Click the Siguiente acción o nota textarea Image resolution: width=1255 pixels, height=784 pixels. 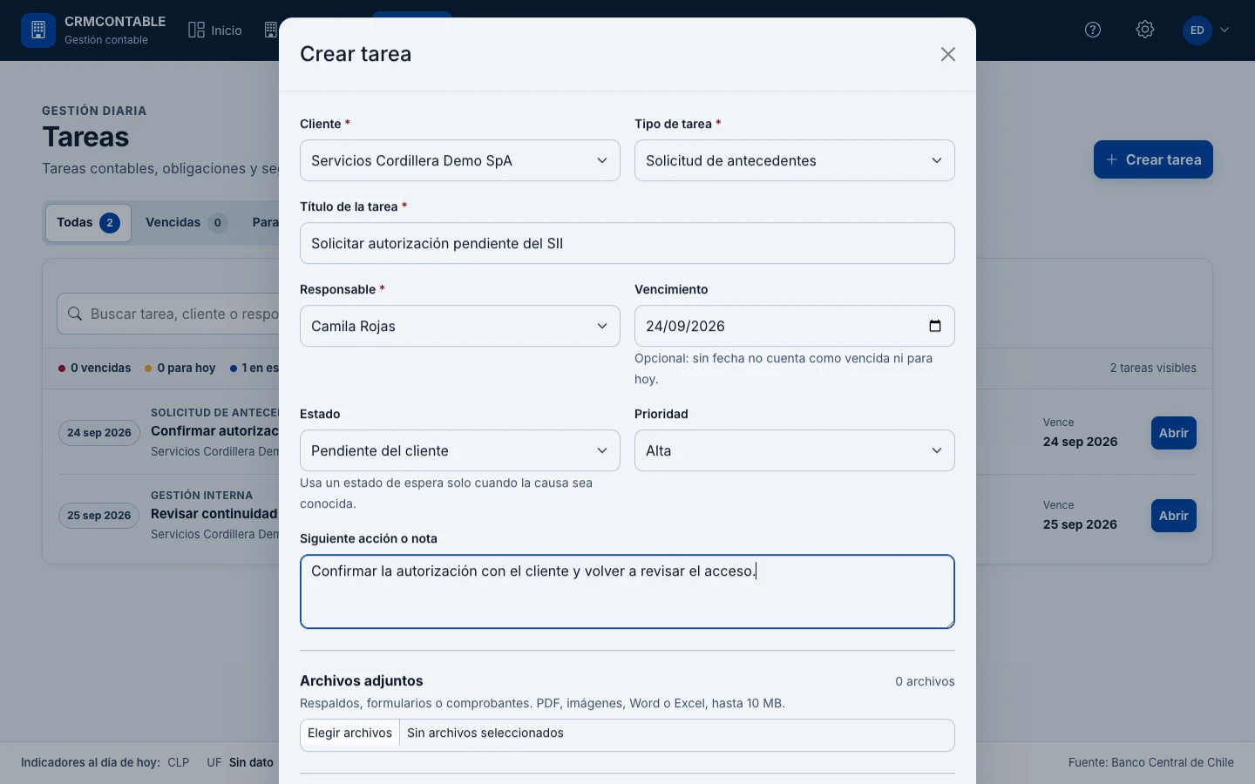coord(627,591)
